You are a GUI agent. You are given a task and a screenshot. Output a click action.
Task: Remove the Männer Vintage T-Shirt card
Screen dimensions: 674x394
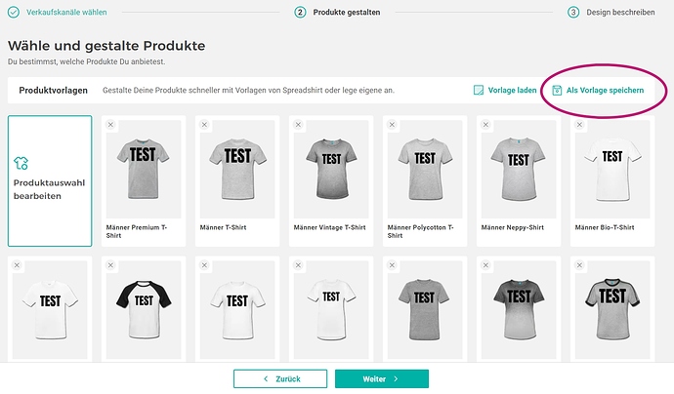[298, 125]
